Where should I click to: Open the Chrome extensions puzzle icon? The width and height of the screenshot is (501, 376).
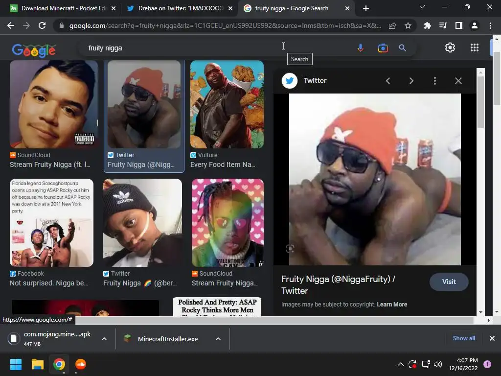[x=427, y=25]
